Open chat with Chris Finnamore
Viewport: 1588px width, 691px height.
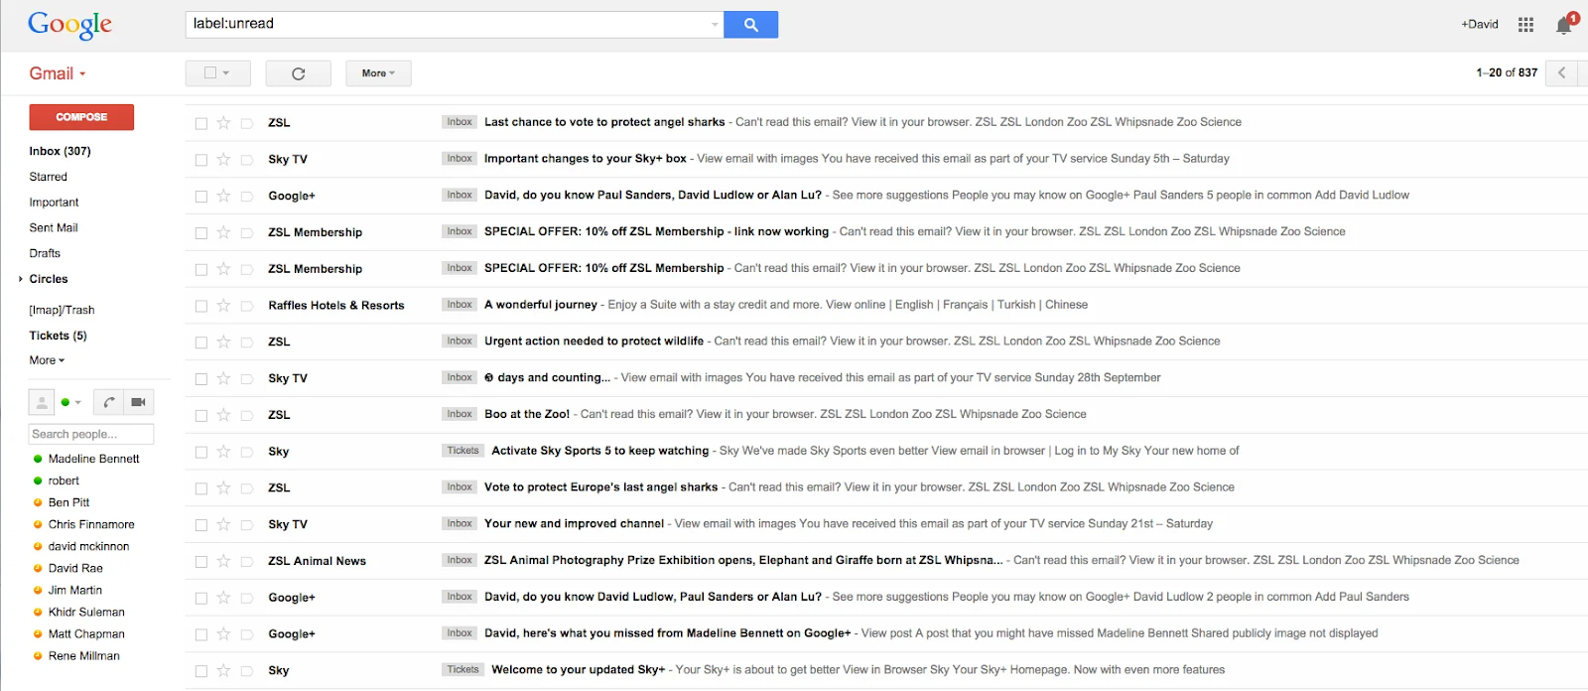click(91, 524)
